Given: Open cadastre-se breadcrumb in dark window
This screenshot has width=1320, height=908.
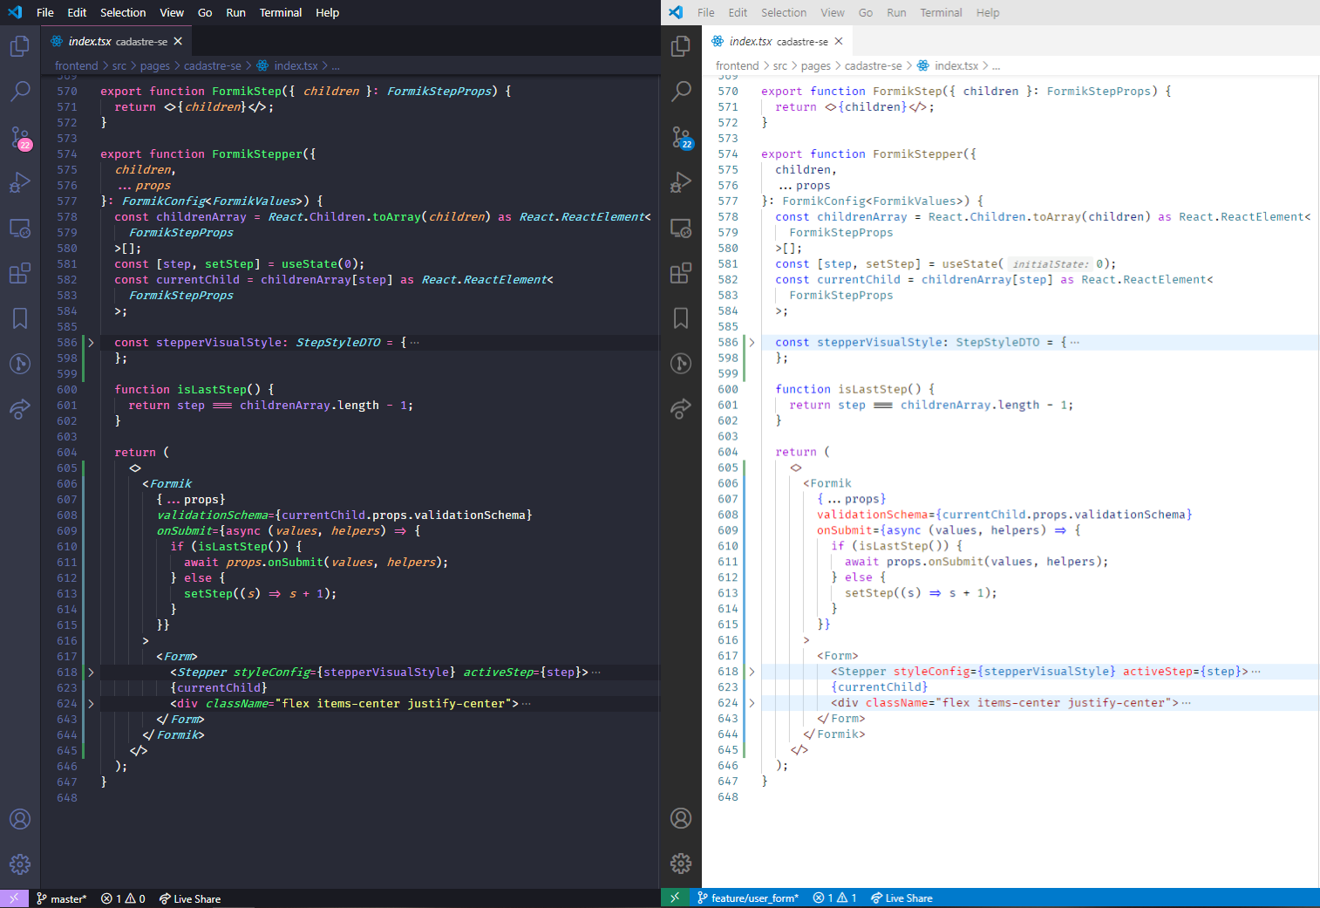Looking at the screenshot, I should tap(213, 66).
